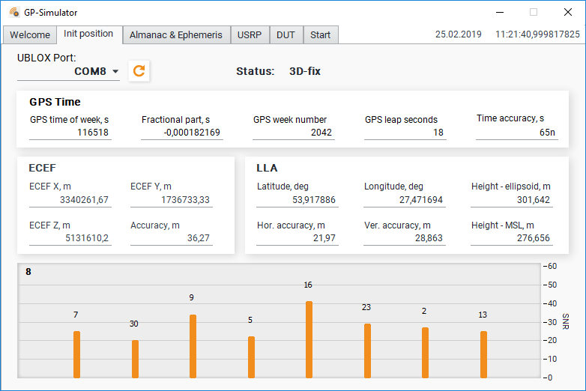The width and height of the screenshot is (586, 391).
Task: Click the SNR bar for satellite 9
Action: pyautogui.click(x=193, y=346)
